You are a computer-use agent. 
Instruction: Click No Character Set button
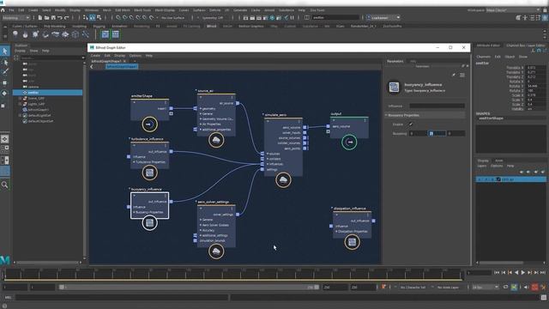[x=413, y=288]
